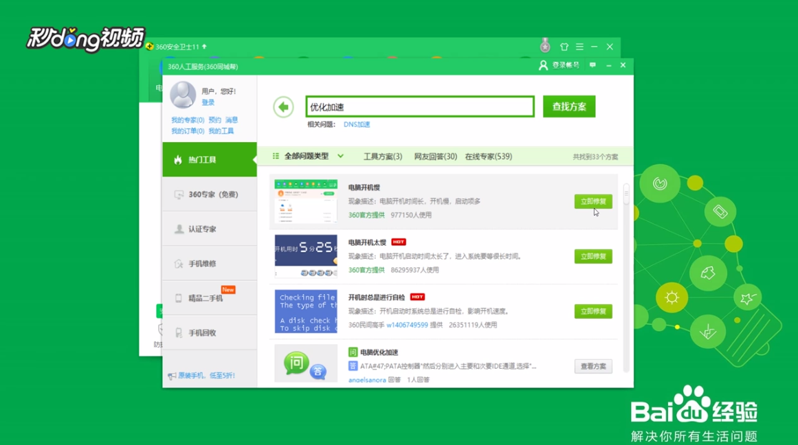Viewport: 798px width, 445px height.
Task: Click the 360安全卫士11 logo icon
Action: pyautogui.click(x=150, y=46)
